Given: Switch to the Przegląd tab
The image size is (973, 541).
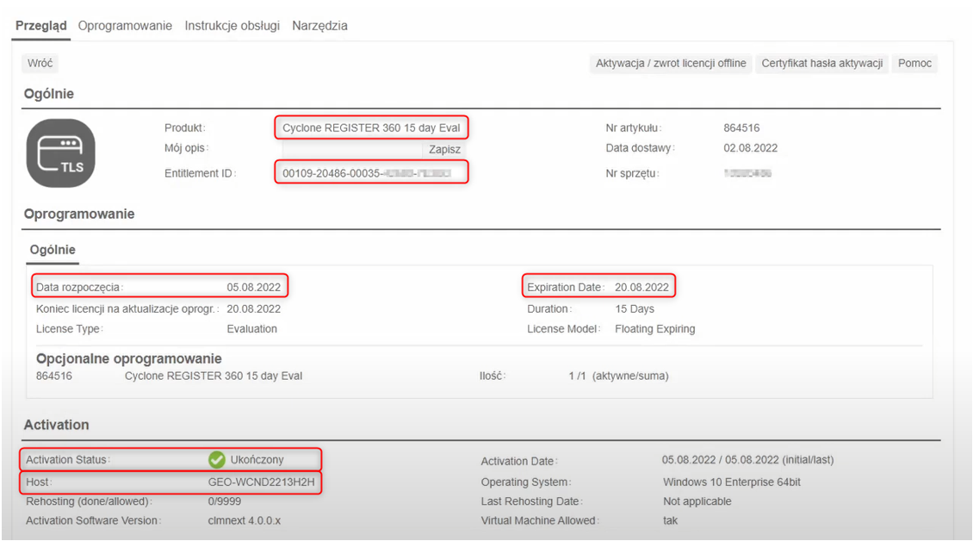Looking at the screenshot, I should coord(41,26).
